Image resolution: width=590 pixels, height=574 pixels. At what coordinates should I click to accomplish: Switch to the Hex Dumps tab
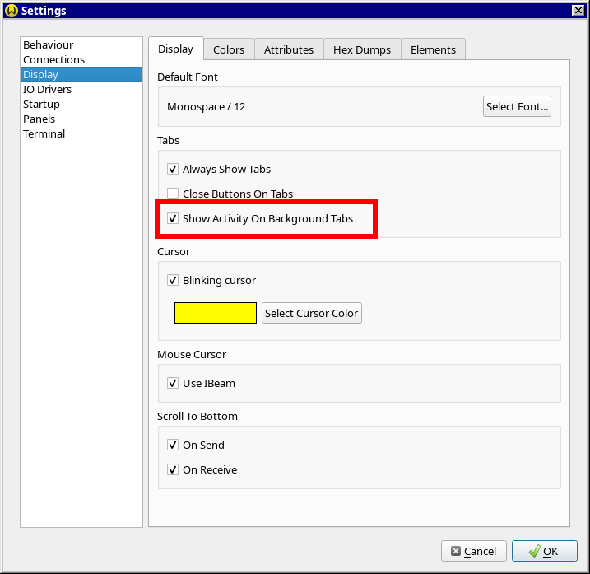click(362, 49)
